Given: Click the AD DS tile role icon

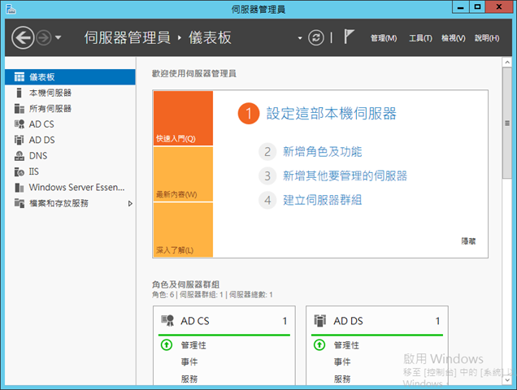Looking at the screenshot, I should [319, 320].
